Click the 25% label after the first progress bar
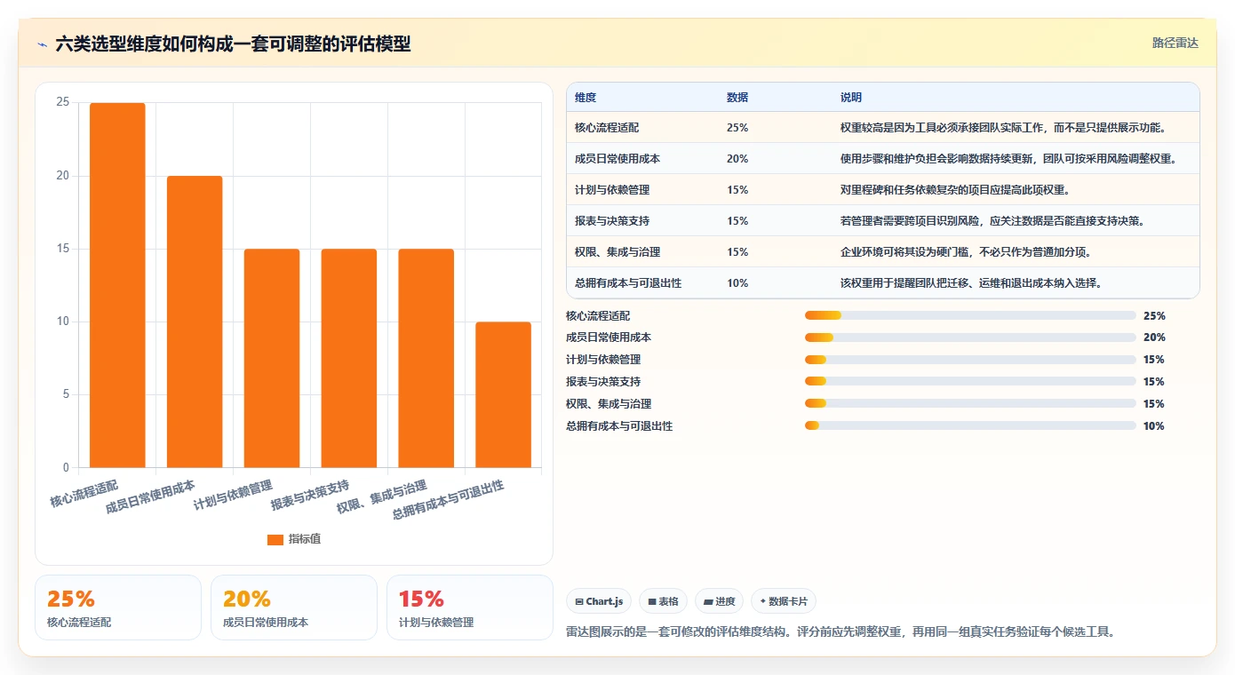Image resolution: width=1235 pixels, height=675 pixels. (1154, 315)
